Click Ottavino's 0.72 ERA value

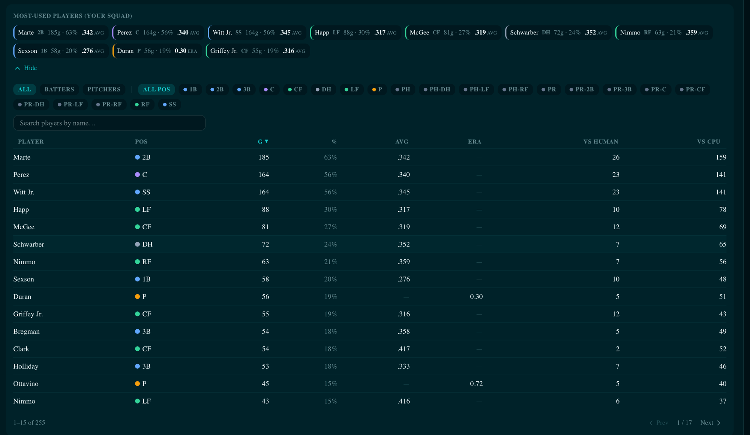tap(476, 383)
